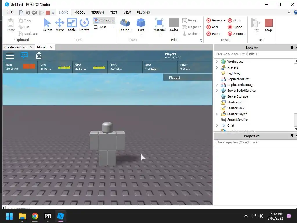Switch to the TEST ribbon tab
297x223 pixels.
(x=114, y=12)
